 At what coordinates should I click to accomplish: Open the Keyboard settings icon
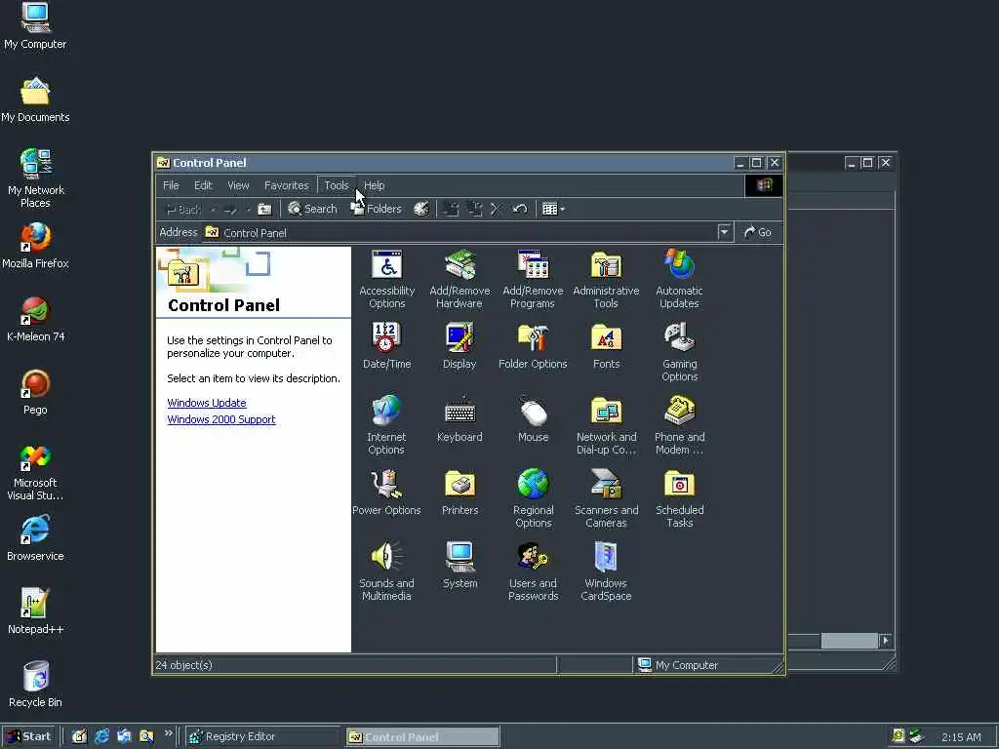point(460,419)
